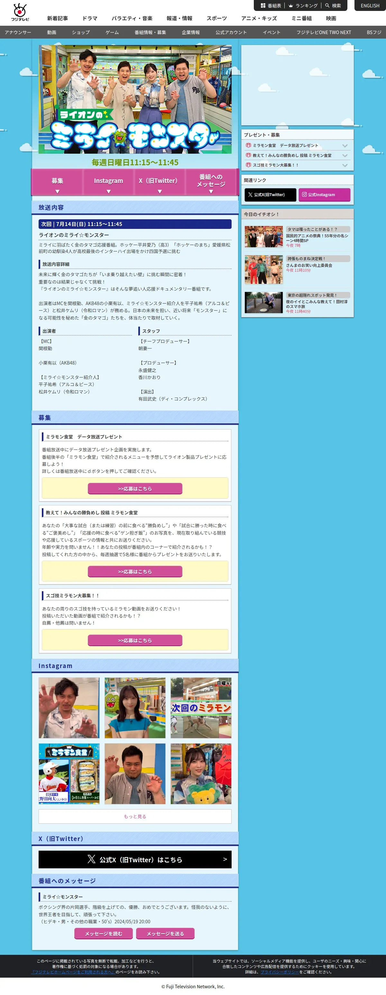Click the X logo on 公式X button
This screenshot has height=995, width=386.
(x=250, y=195)
